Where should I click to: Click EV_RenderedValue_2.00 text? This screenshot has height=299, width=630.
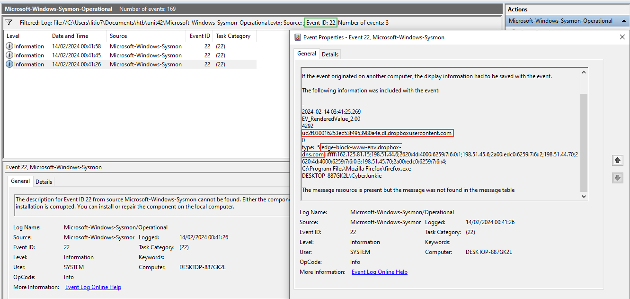point(331,119)
